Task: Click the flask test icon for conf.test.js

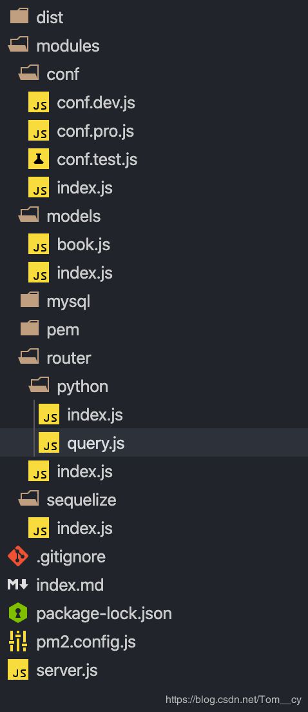Action: [x=39, y=159]
